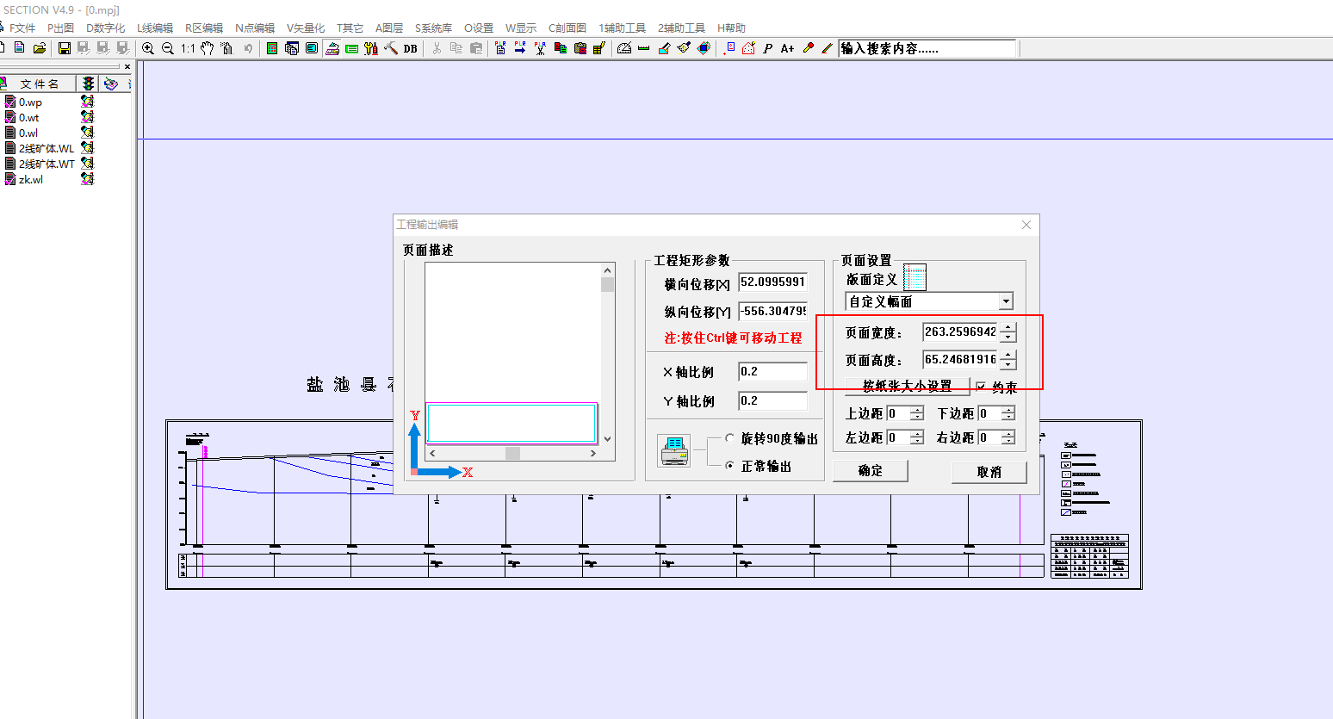The height and width of the screenshot is (719, 1333).
Task: Click the 1:1 scale toolbar button
Action: point(188,48)
